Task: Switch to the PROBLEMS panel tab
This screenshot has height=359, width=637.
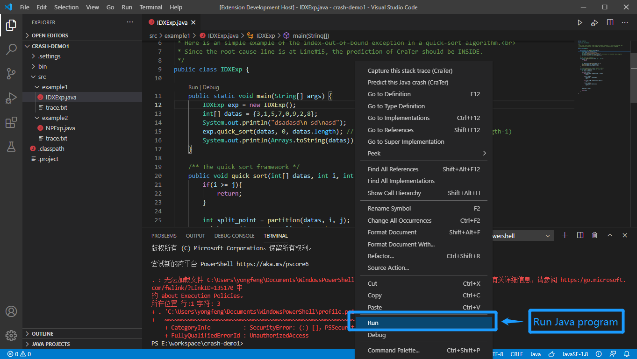Action: (x=164, y=236)
